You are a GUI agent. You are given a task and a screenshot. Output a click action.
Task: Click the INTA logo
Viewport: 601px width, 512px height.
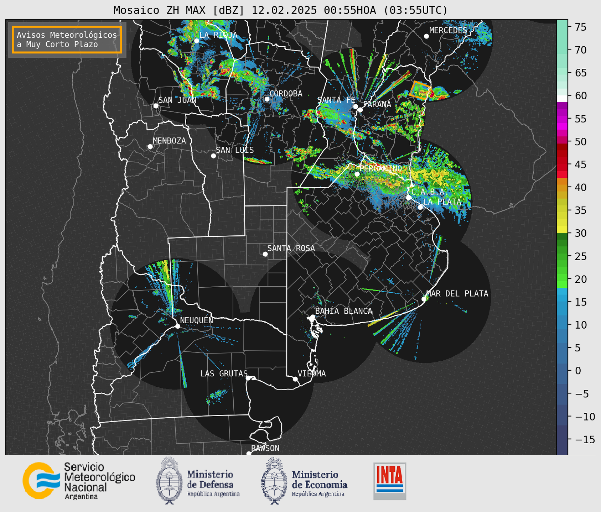390,481
